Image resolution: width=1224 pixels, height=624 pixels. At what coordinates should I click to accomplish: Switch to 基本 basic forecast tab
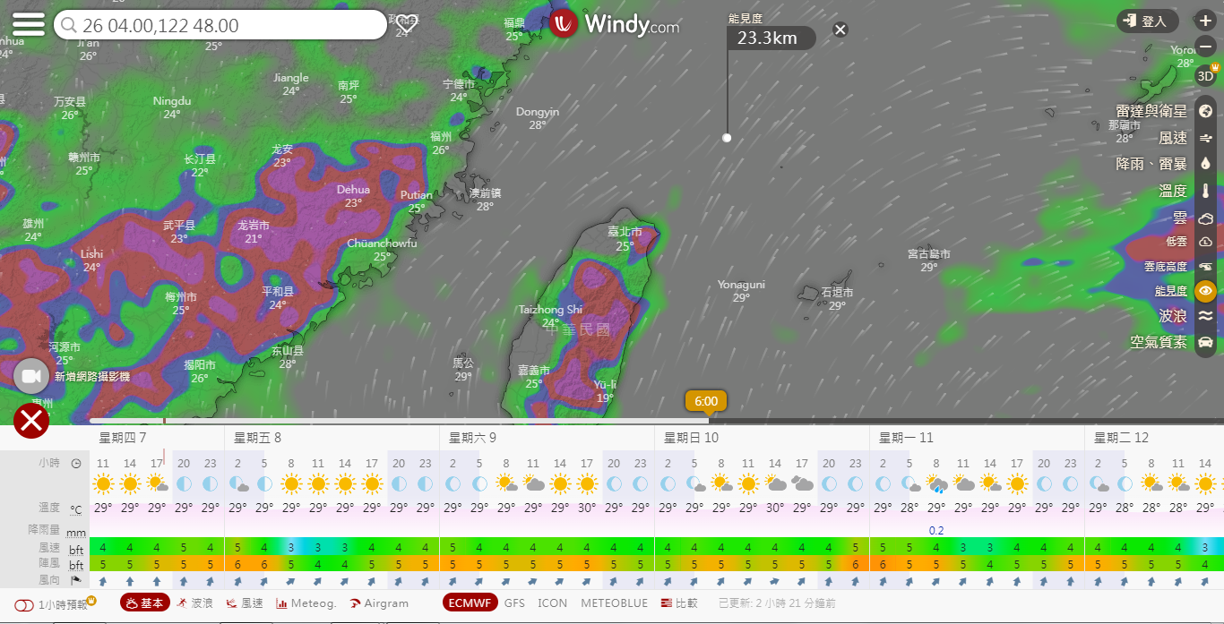[145, 603]
